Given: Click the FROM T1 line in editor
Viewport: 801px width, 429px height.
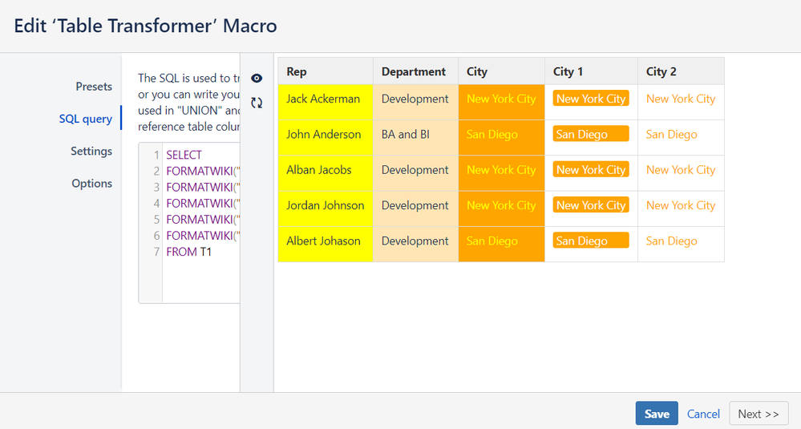Looking at the screenshot, I should (x=189, y=252).
